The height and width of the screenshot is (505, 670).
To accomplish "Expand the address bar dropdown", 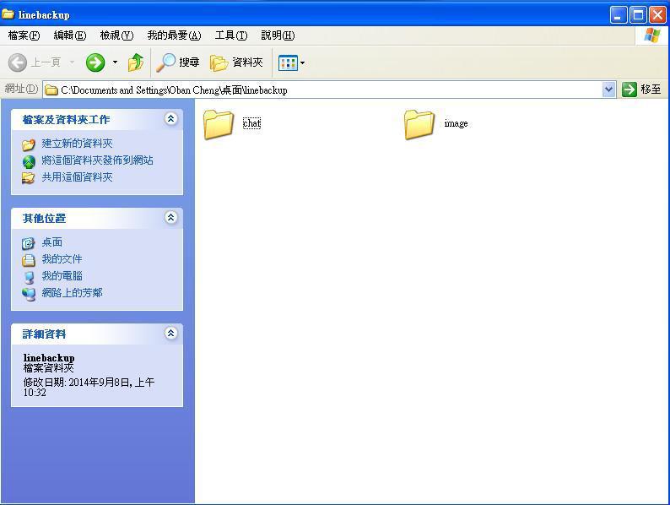I will point(608,90).
